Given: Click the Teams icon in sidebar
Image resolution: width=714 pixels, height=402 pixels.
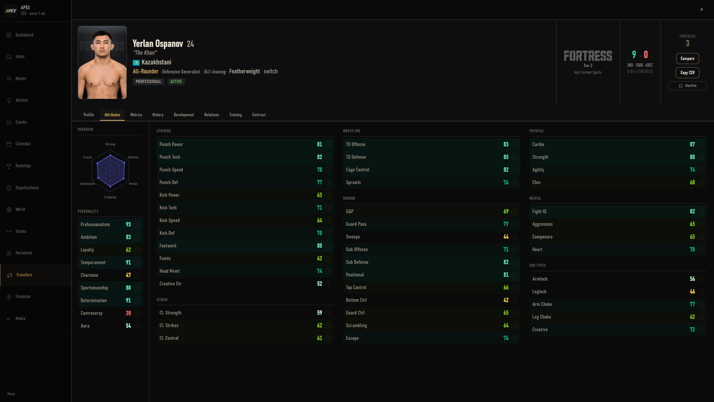Looking at the screenshot, I should coord(9,231).
